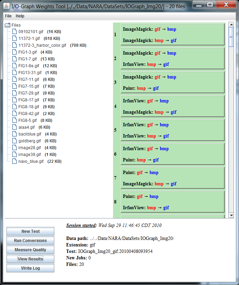Click the scroll up arrow of conversions list

[x=231, y=25]
